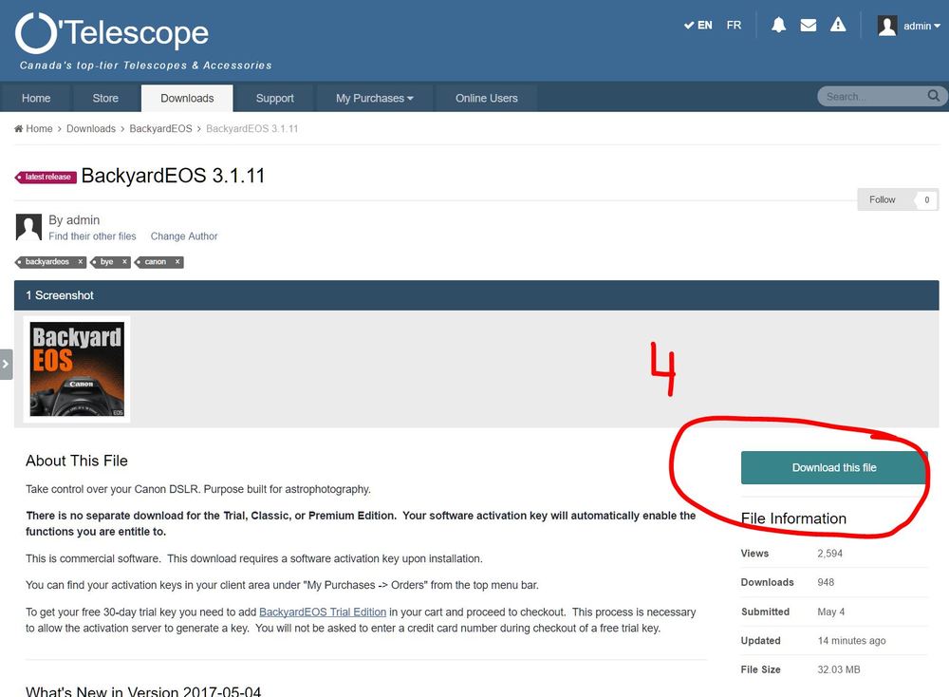The image size is (949, 697).
Task: Open the My Purchases dropdown menu
Action: point(375,98)
